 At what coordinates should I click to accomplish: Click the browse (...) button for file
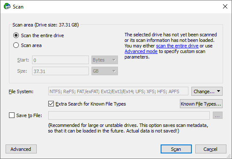(217, 115)
